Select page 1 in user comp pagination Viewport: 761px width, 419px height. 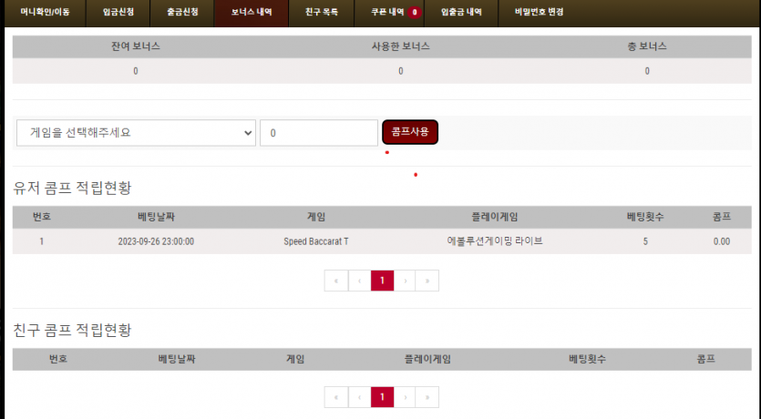[x=383, y=281]
